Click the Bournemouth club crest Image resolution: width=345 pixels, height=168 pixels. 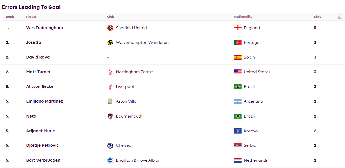pos(110,116)
